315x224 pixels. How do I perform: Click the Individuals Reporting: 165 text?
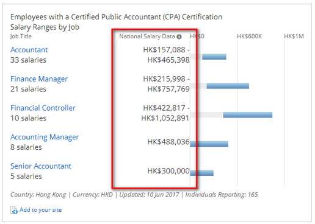point(222,195)
